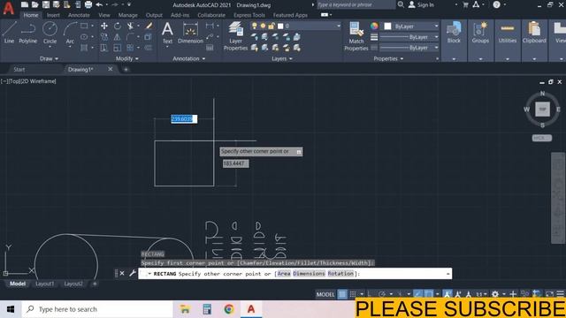
Task: Open the Hatch tool
Action: point(84,48)
